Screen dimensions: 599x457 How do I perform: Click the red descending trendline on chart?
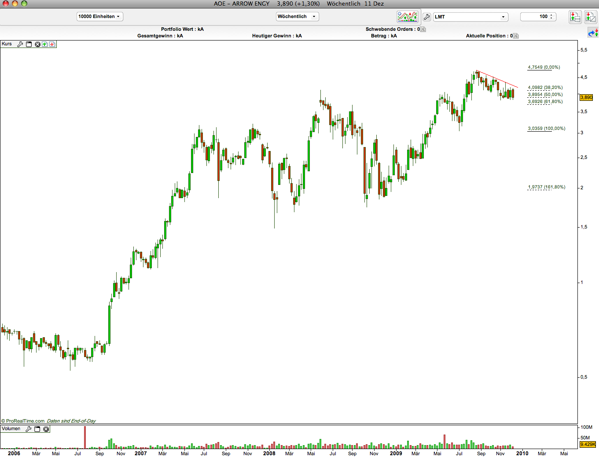[x=497, y=79]
